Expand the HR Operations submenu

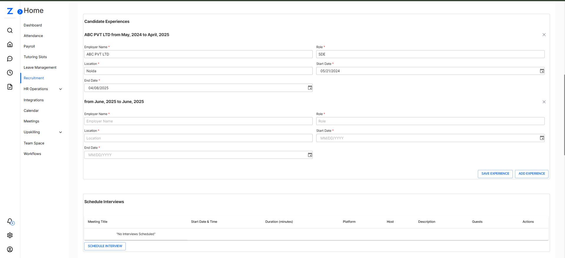point(60,89)
